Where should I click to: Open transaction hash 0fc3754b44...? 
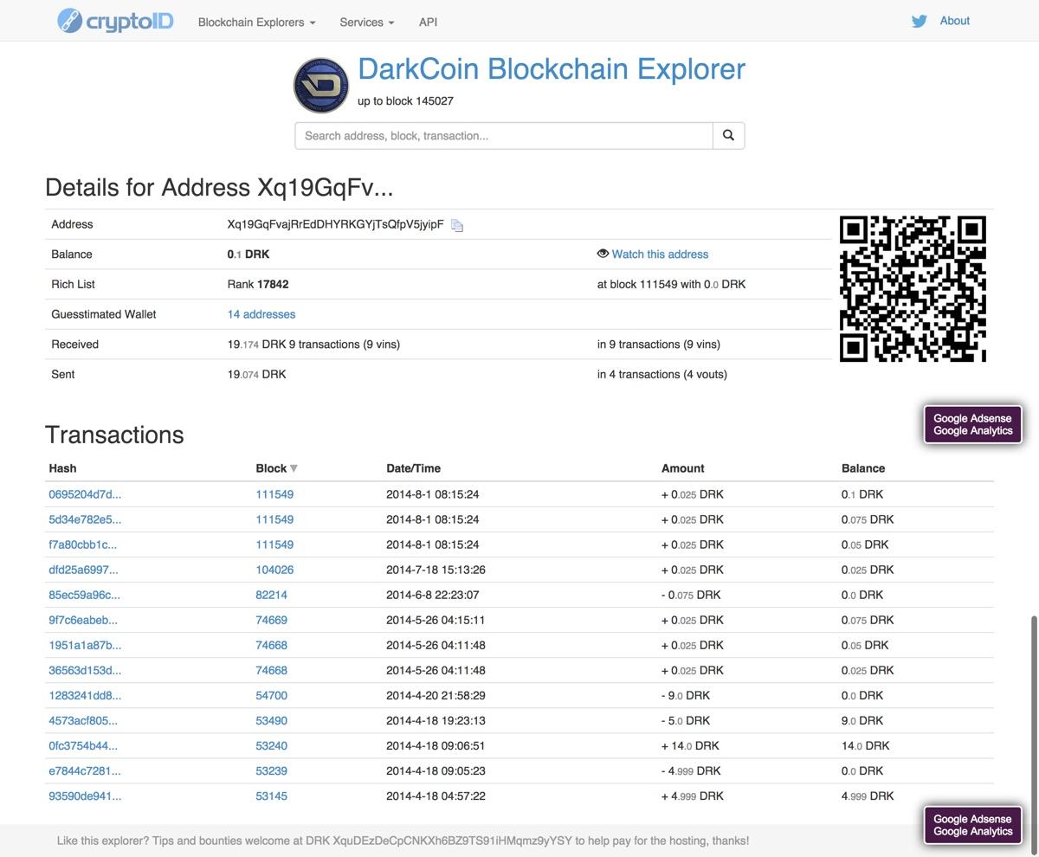83,745
